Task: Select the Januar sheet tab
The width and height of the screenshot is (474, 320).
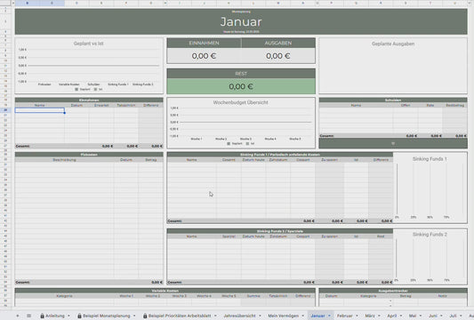Action: click(x=317, y=316)
